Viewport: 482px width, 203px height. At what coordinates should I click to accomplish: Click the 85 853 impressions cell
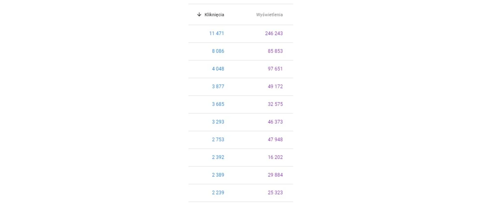pyautogui.click(x=275, y=51)
